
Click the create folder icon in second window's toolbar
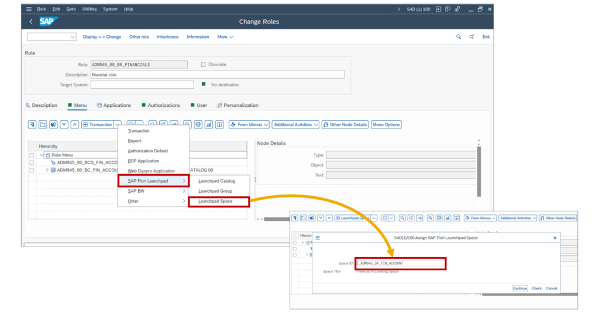coord(304,218)
